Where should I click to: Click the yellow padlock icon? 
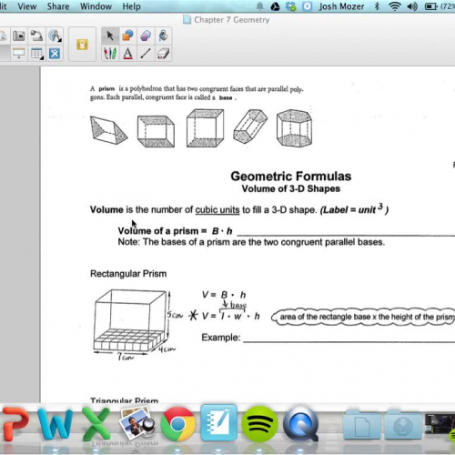[82, 45]
